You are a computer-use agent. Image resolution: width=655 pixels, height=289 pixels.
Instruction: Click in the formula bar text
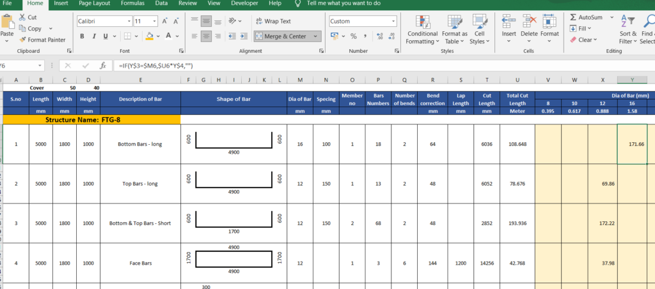(x=155, y=66)
